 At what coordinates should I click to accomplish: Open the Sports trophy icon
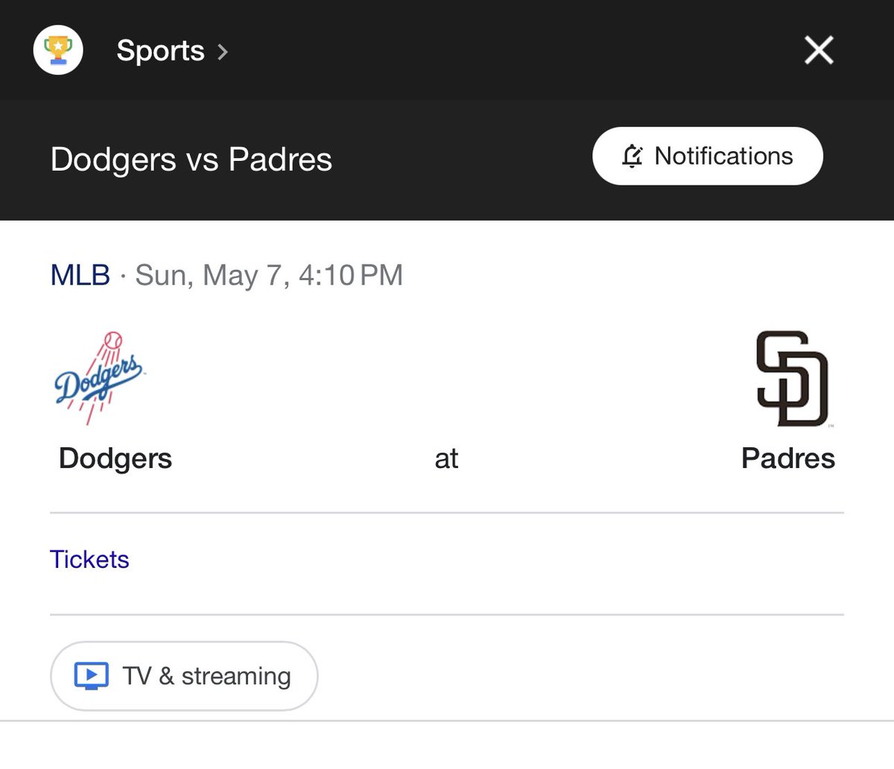58,51
